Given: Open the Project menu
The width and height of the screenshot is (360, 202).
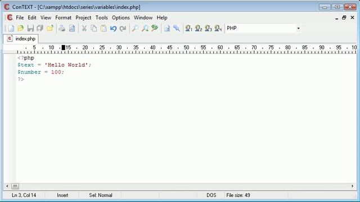Looking at the screenshot, I should pyautogui.click(x=83, y=17).
